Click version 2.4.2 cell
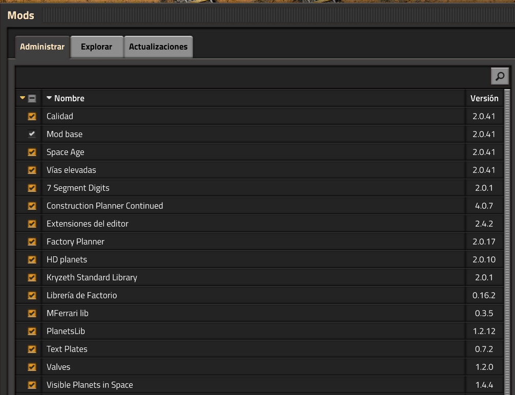 (x=484, y=224)
